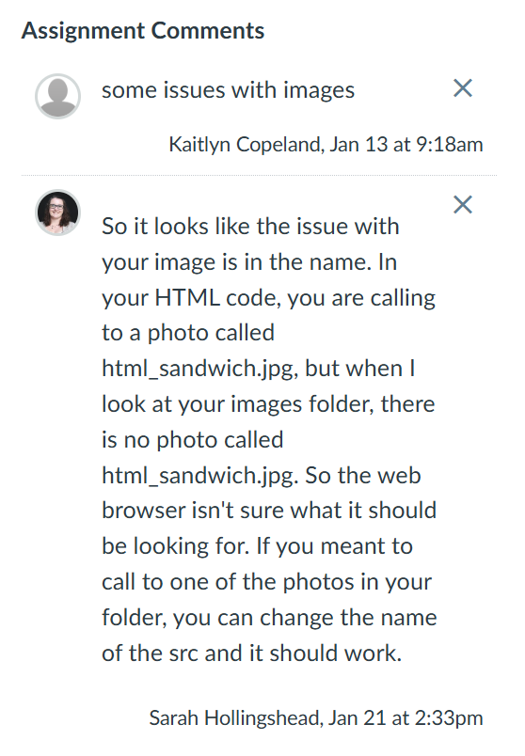The height and width of the screenshot is (756, 525).
Task: Click the dotted divider between comments
Action: [259, 176]
